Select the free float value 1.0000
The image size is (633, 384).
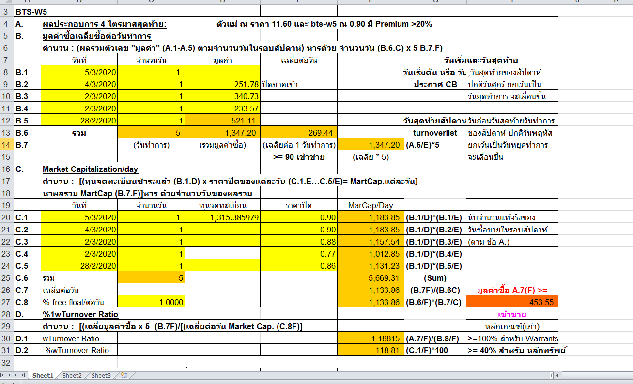pos(151,302)
